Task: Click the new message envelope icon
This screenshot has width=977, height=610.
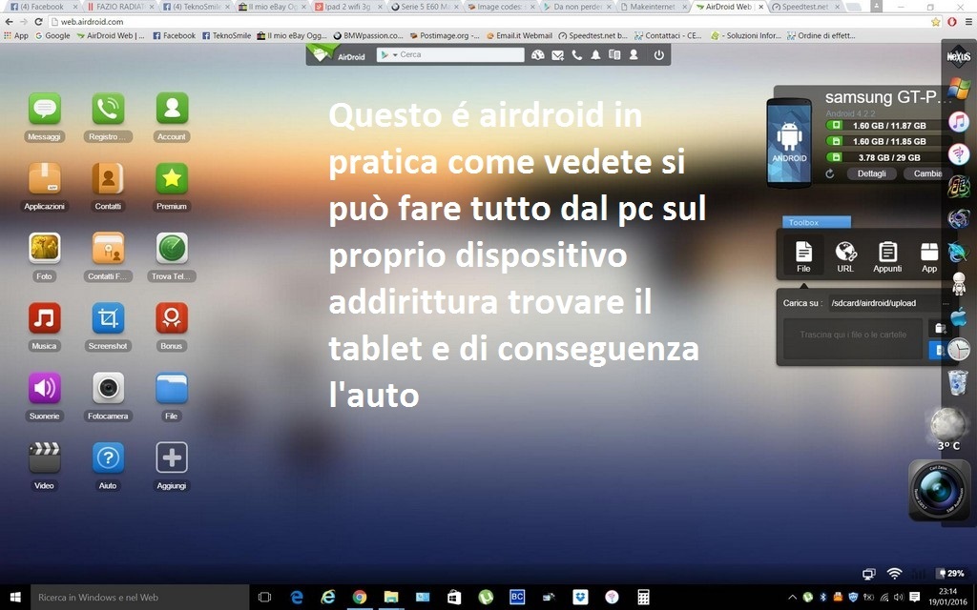Action: point(557,55)
